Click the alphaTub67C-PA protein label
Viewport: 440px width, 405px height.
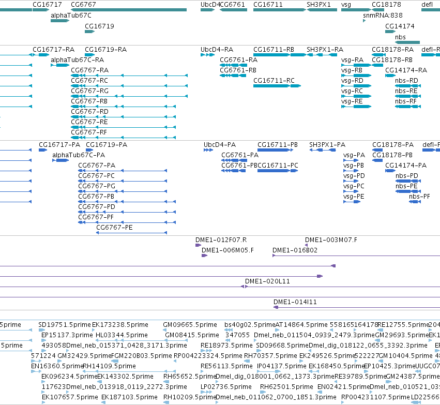click(x=79, y=155)
